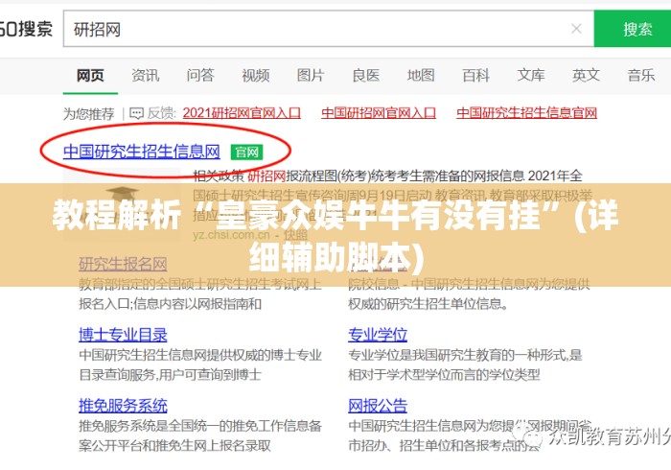Switch to the 资讯 tab
This screenshot has width=671, height=470.
click(146, 76)
